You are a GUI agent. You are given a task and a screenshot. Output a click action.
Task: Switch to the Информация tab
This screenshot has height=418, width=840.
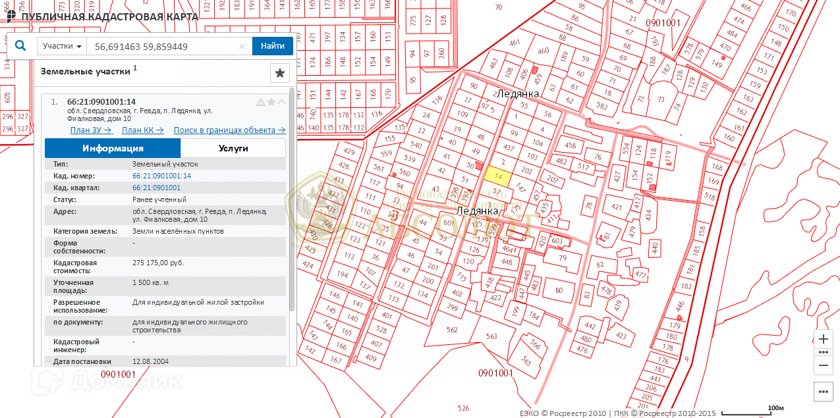[113, 148]
